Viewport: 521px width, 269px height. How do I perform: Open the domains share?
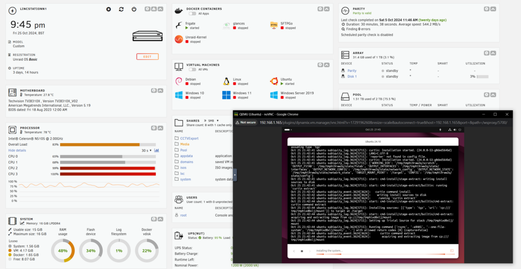point(187,162)
